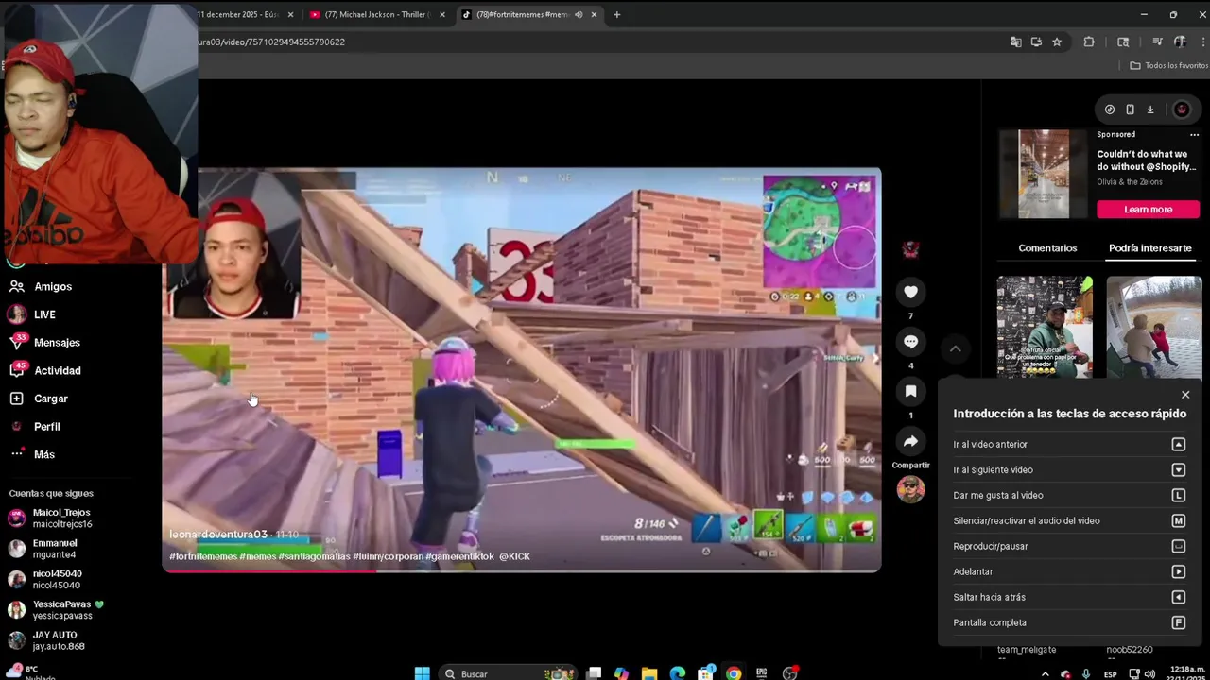Open Actividad in the sidebar
Viewport: 1210px width, 680px height.
point(45,370)
